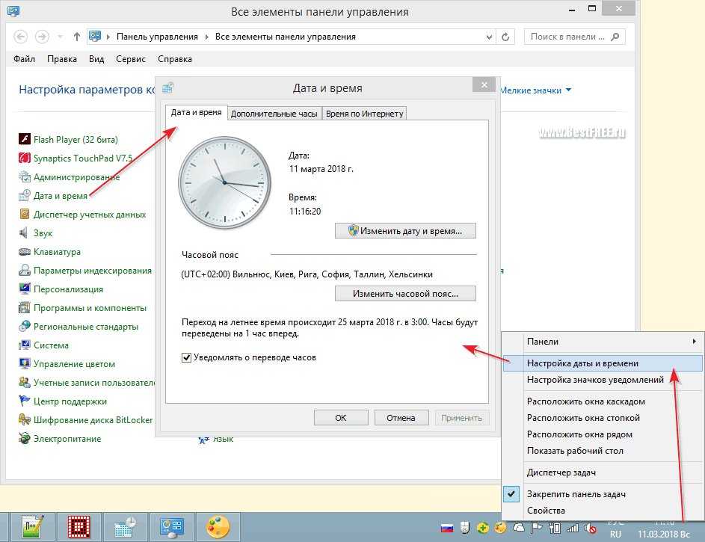705x542 pixels.
Task: Click the Звук speaker icon
Action: point(24,232)
